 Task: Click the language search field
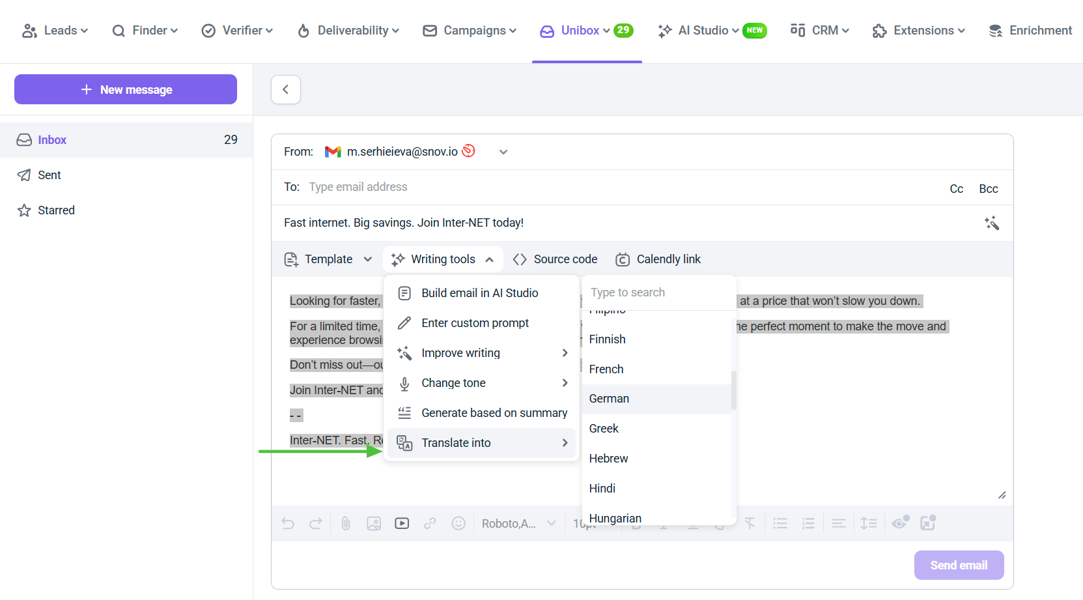click(659, 293)
